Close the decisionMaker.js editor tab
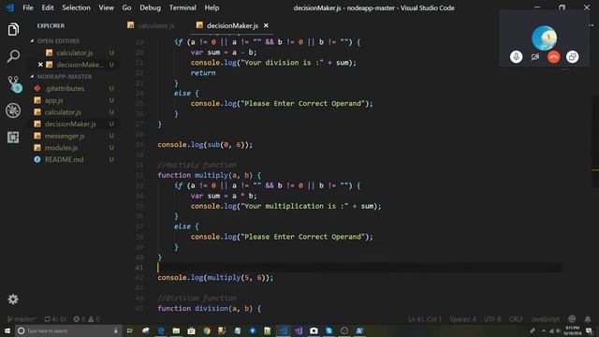599x337 pixels. 266,25
